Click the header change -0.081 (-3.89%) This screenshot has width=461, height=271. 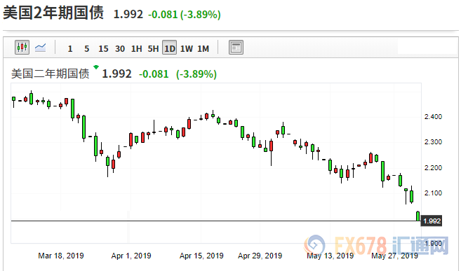click(185, 15)
